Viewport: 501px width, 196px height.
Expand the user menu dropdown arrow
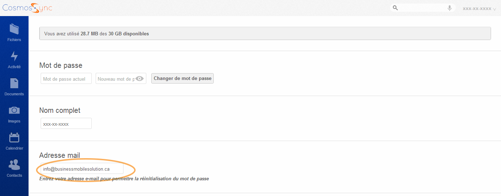(x=494, y=9)
